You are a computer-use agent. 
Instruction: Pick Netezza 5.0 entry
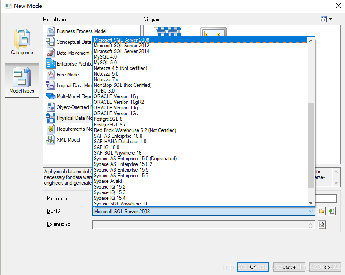(200, 74)
